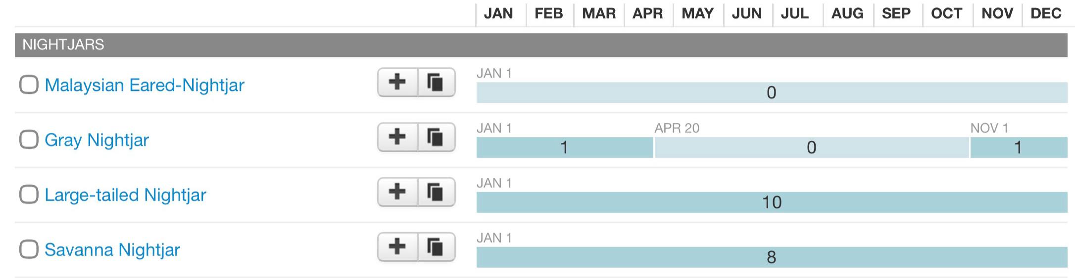Enable the Large-tailed Nightjar checkbox
This screenshot has height=278, width=1075.
(29, 194)
